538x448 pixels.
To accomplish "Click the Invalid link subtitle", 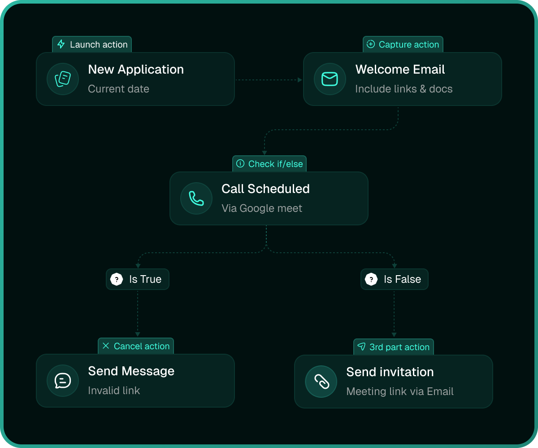I will pyautogui.click(x=114, y=391).
